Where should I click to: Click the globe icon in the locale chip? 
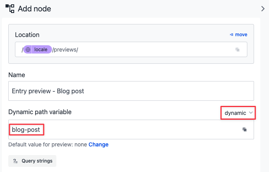tap(28, 50)
